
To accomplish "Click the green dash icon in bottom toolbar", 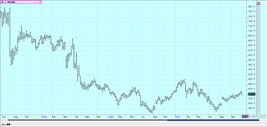I will 261,116.
